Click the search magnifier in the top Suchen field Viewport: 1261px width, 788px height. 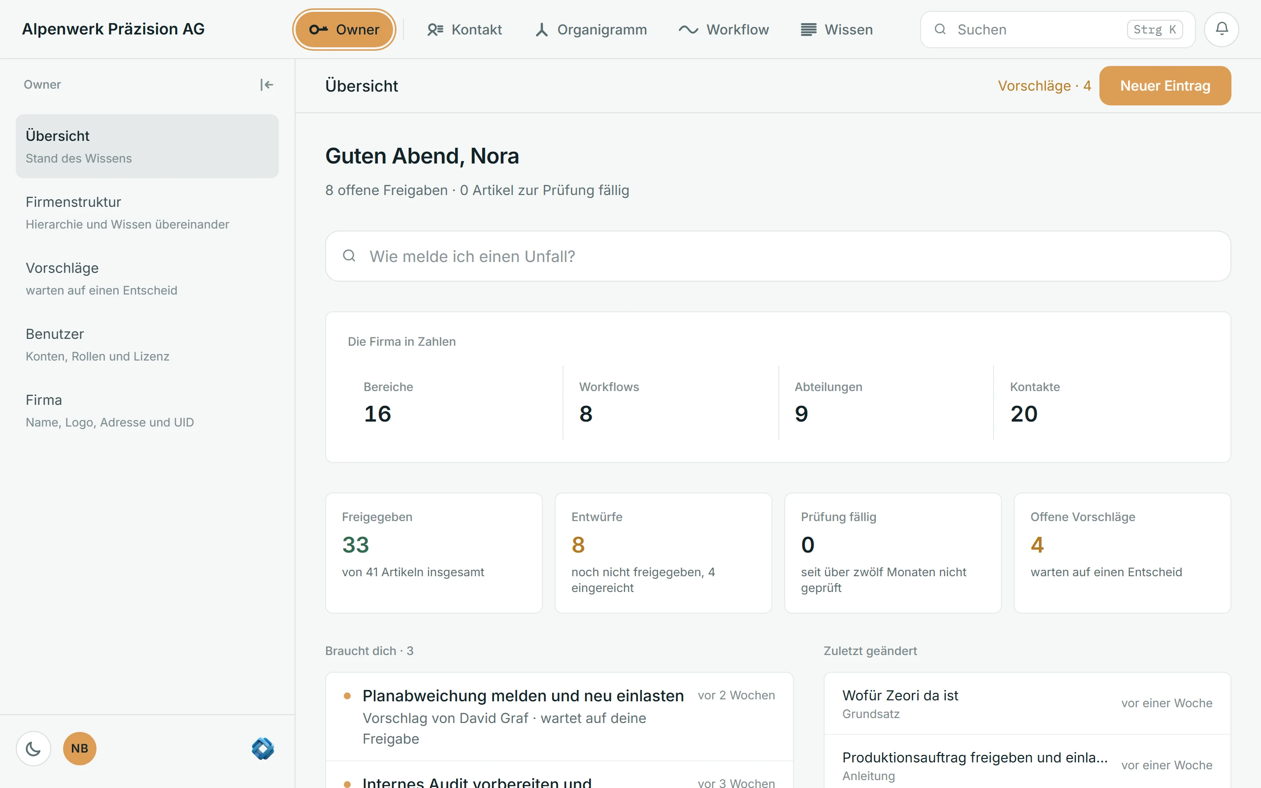pyautogui.click(x=940, y=29)
